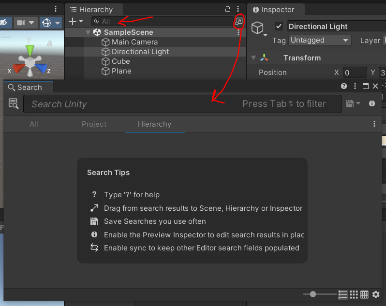Image resolution: width=386 pixels, height=306 pixels.
Task: Click the blue Z axis cone on gizmo
Action: (41, 68)
